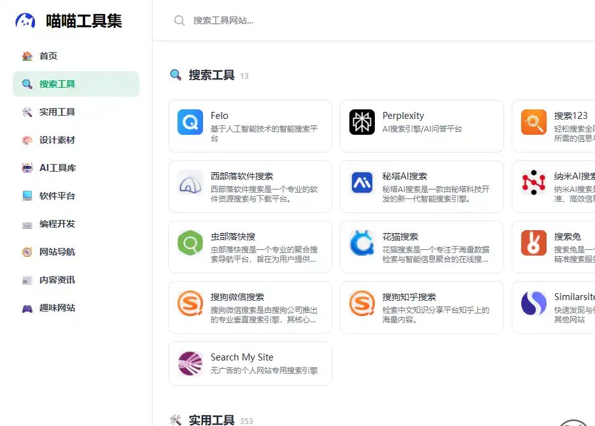Click Felo description 基于人工智能技术的智能搜索平台
This screenshot has width=595, height=426.
[x=264, y=134]
